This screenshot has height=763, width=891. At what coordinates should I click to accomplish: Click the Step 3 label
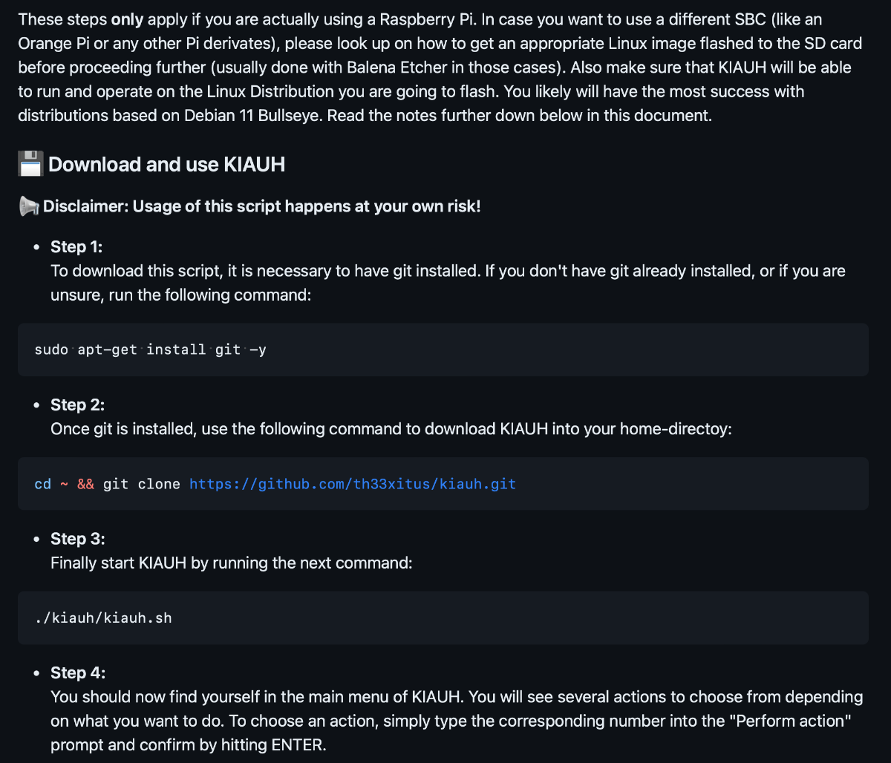click(x=78, y=539)
